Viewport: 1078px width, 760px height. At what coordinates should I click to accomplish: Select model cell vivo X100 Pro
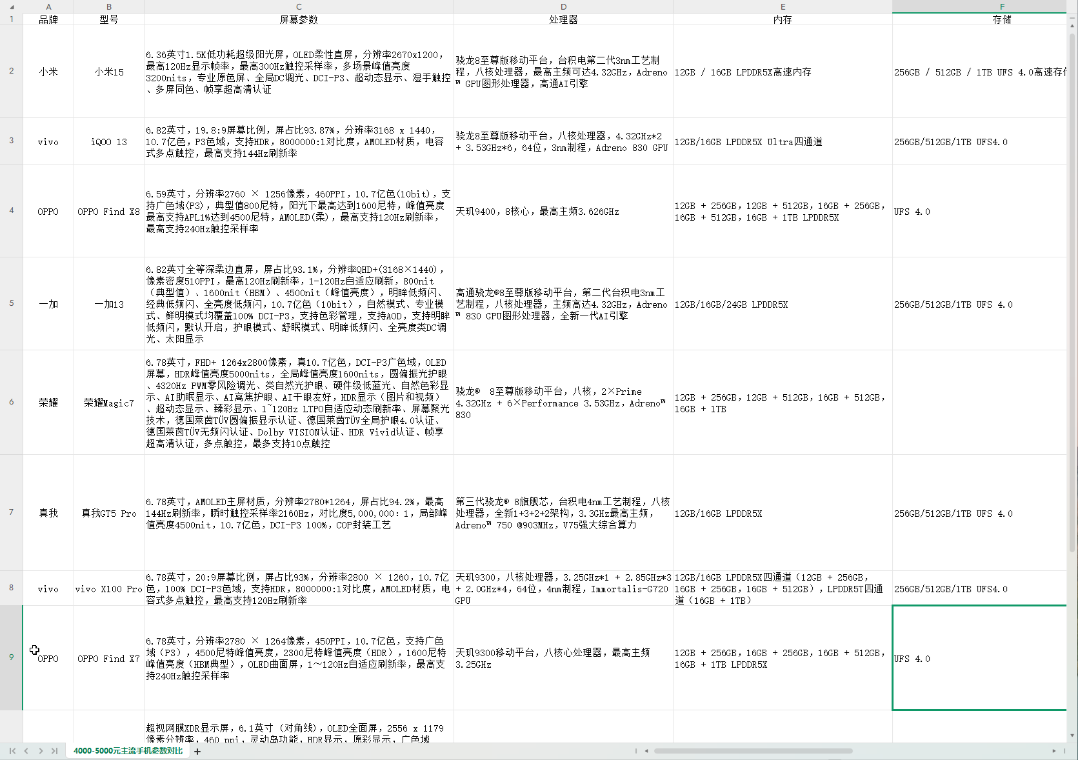pyautogui.click(x=109, y=588)
